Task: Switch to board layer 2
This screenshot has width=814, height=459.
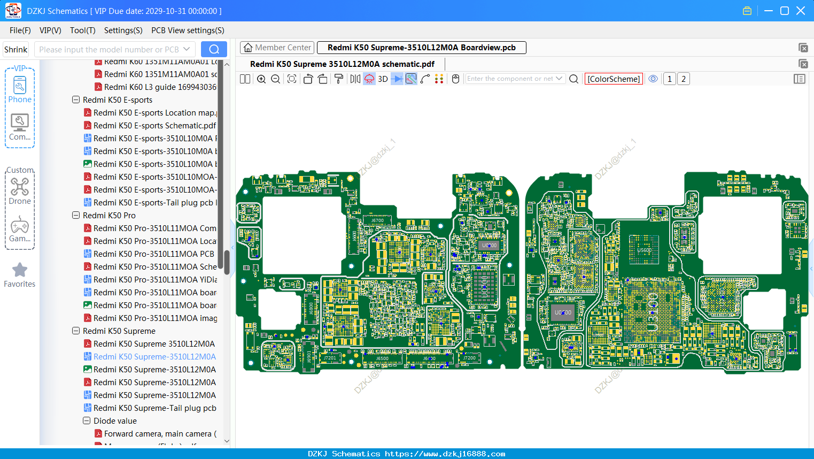Action: point(684,79)
